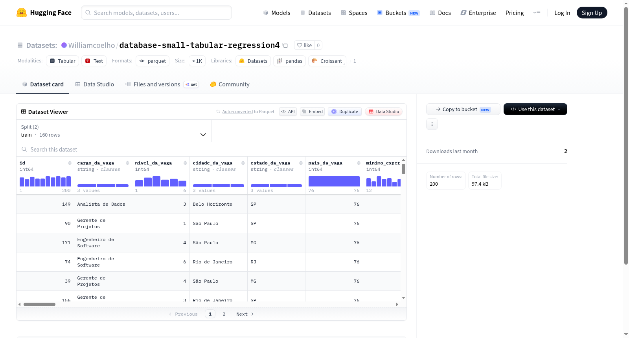Expand the Split train dropdown
Image resolution: width=629 pixels, height=338 pixels.
tap(114, 131)
